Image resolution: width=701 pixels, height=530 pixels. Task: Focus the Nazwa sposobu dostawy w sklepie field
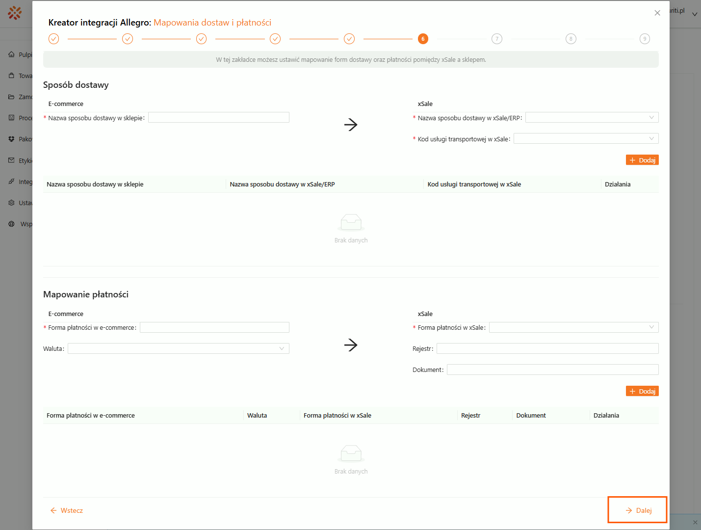coord(219,117)
